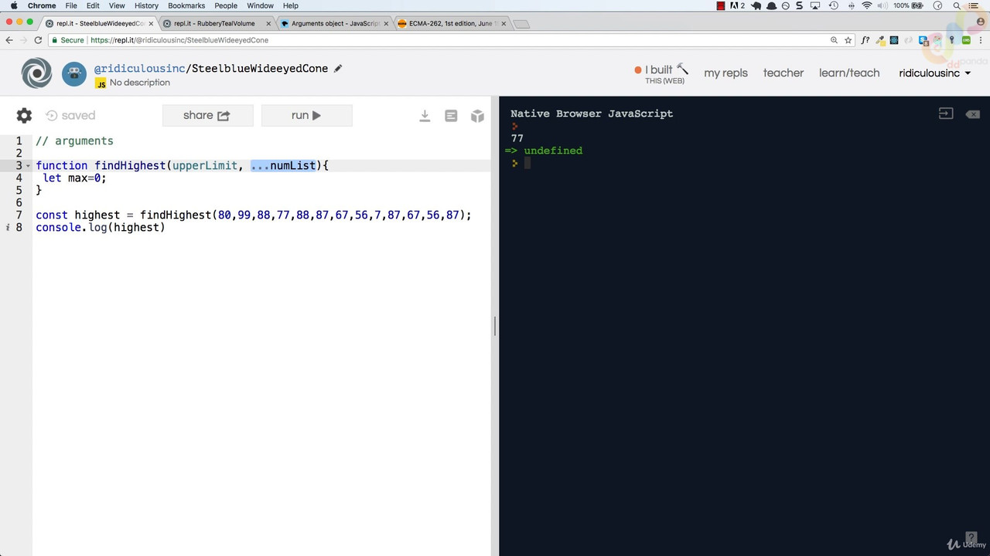Click browser back arrow
Screen dimensions: 990x556
(9, 40)
